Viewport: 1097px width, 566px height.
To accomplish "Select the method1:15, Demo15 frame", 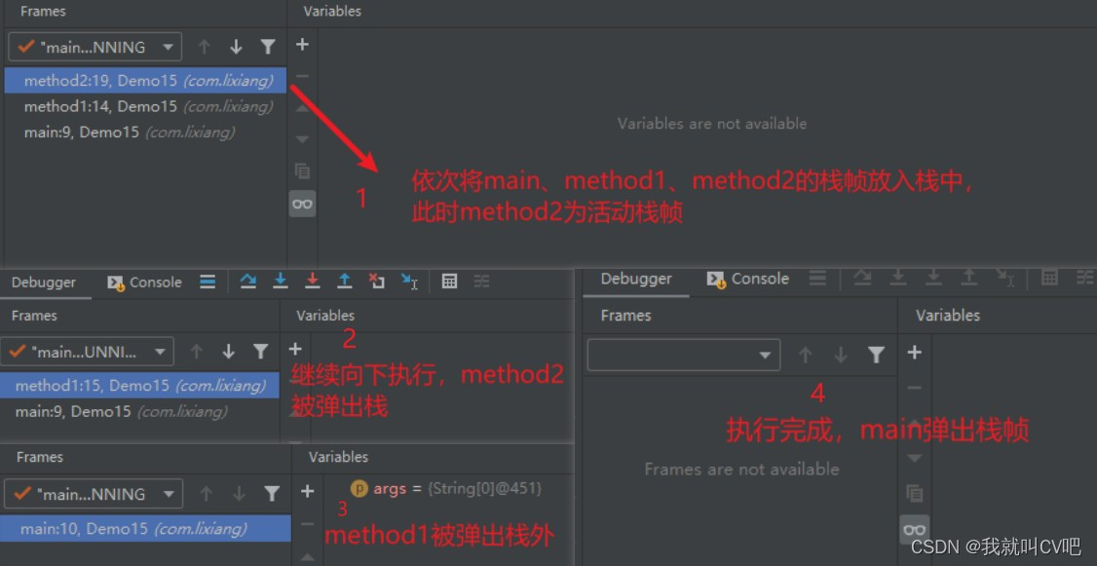I will point(140,386).
